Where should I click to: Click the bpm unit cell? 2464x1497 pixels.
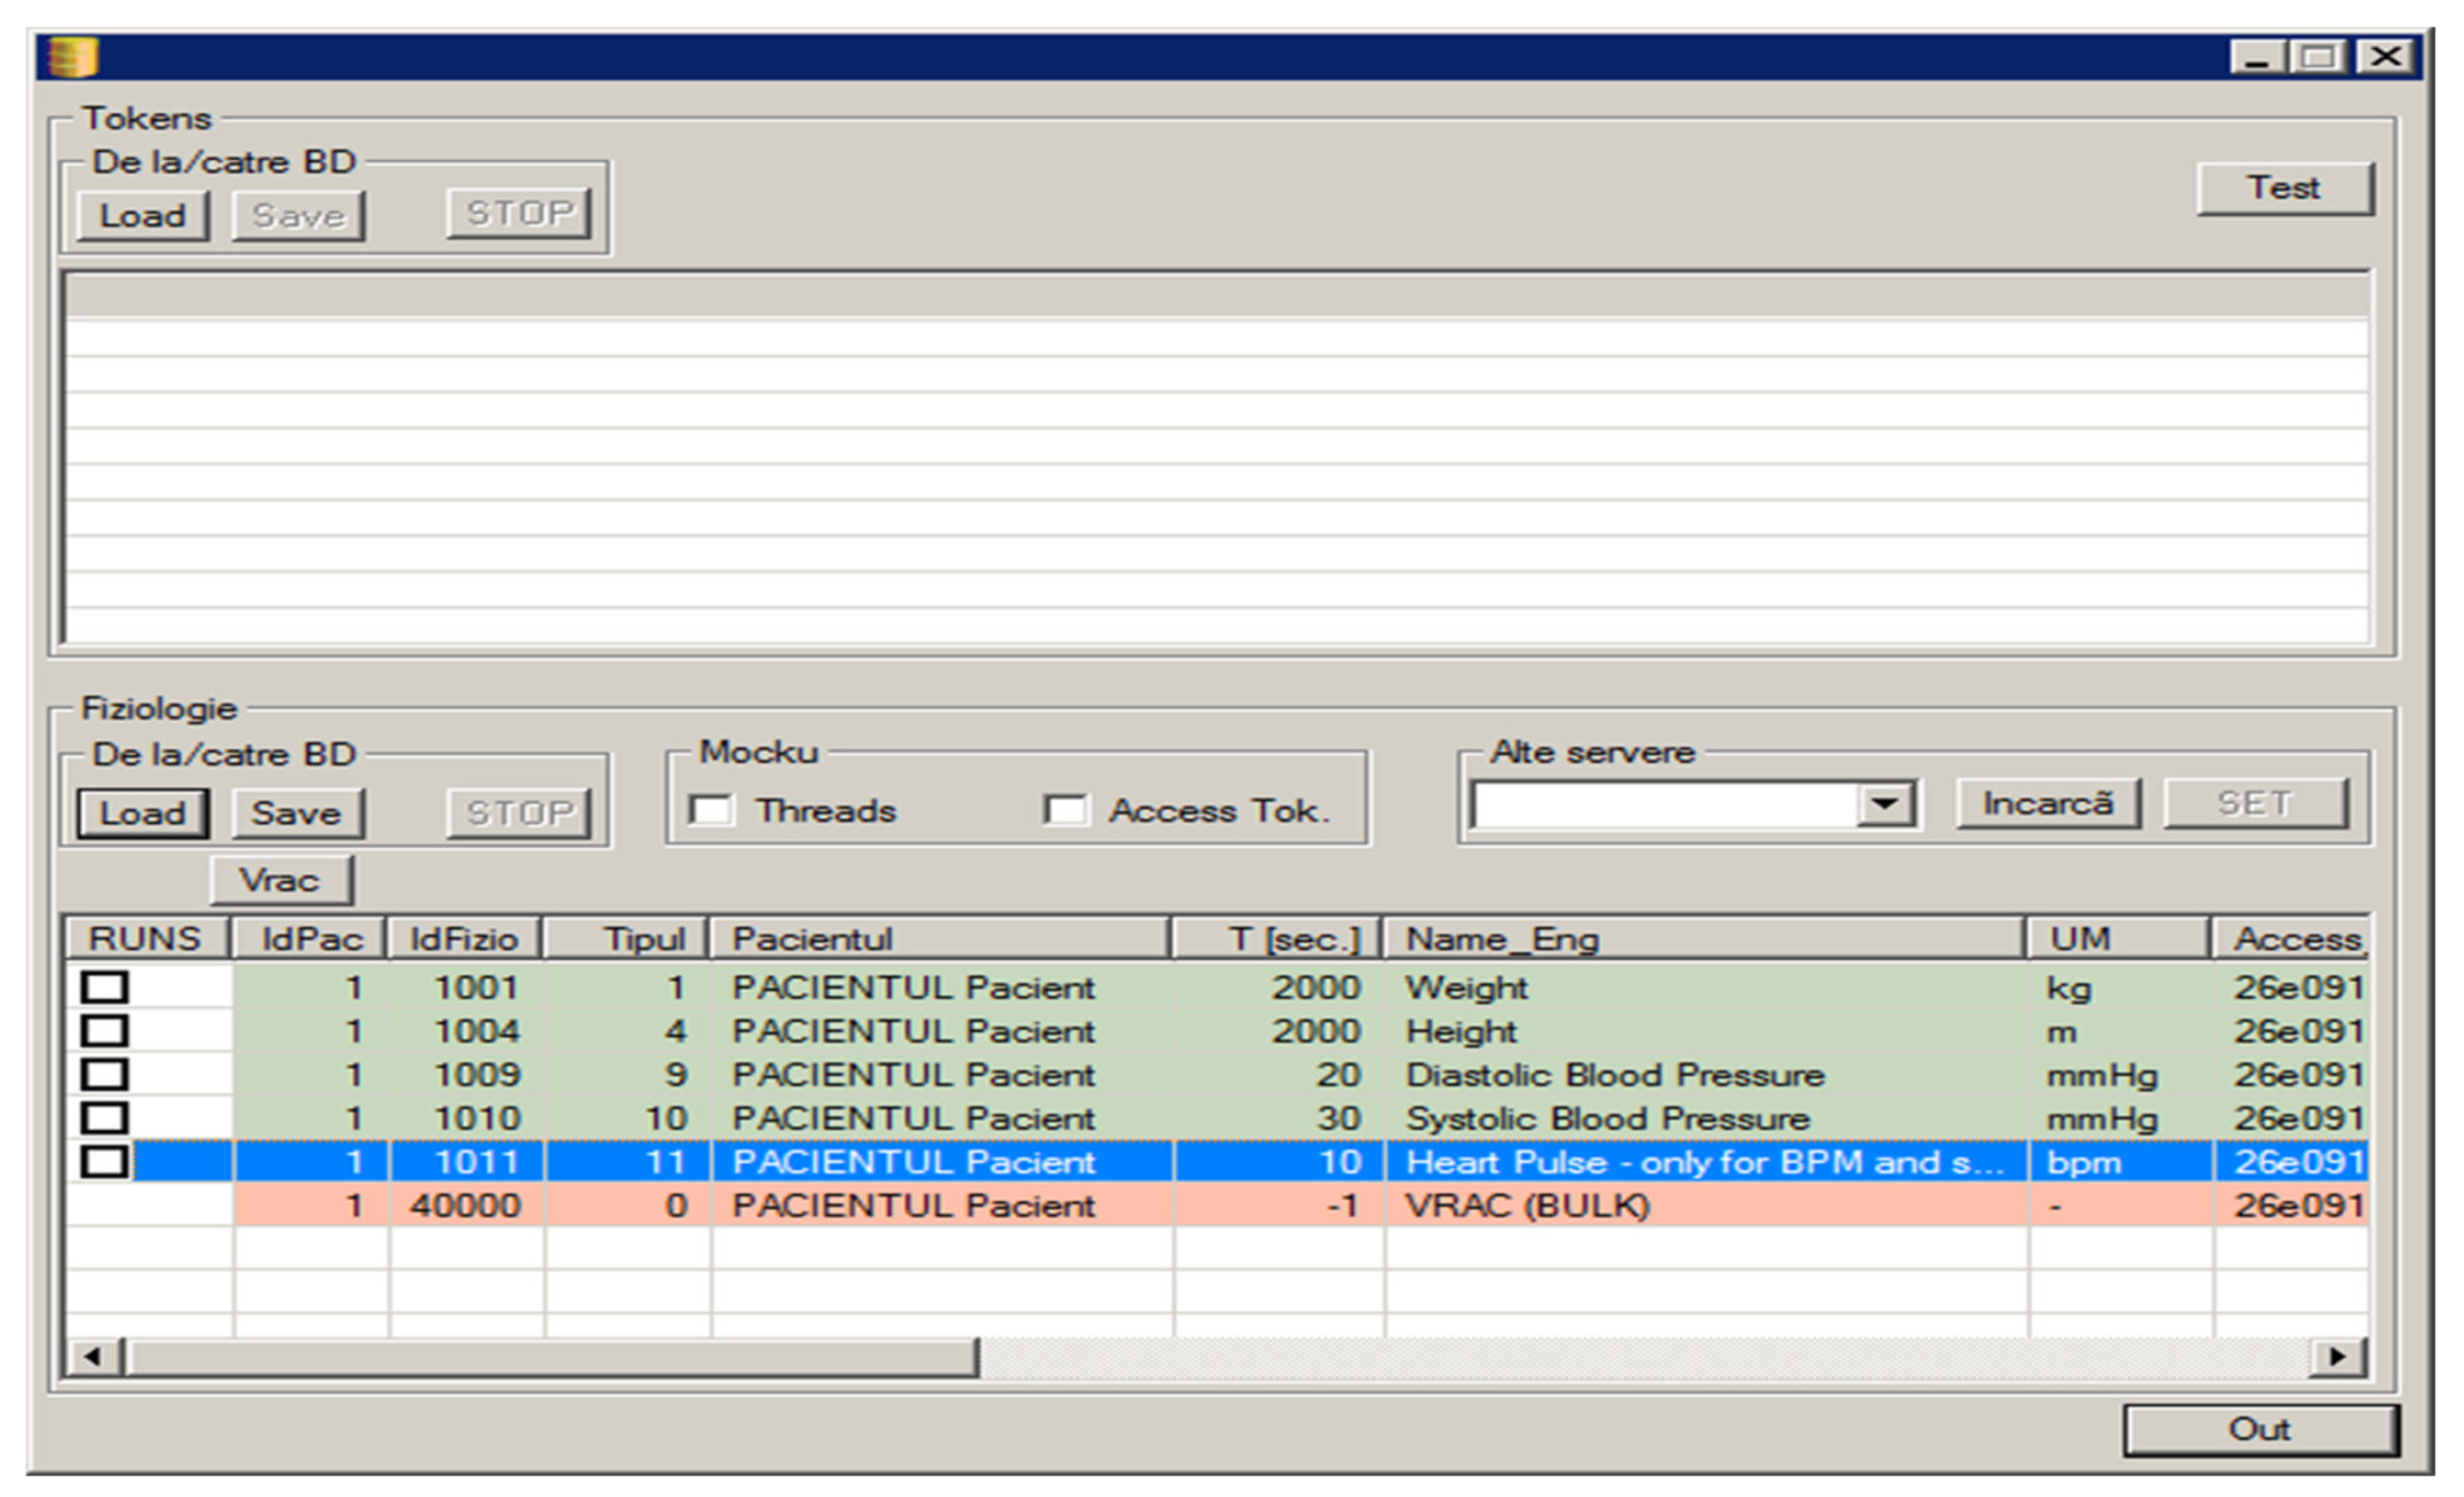(x=2121, y=1161)
